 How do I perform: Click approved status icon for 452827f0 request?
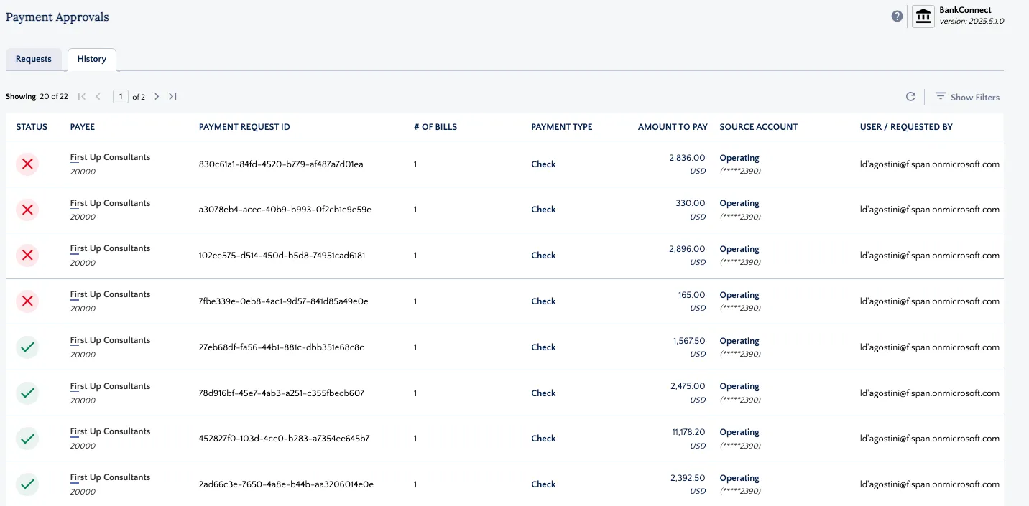[x=27, y=439]
